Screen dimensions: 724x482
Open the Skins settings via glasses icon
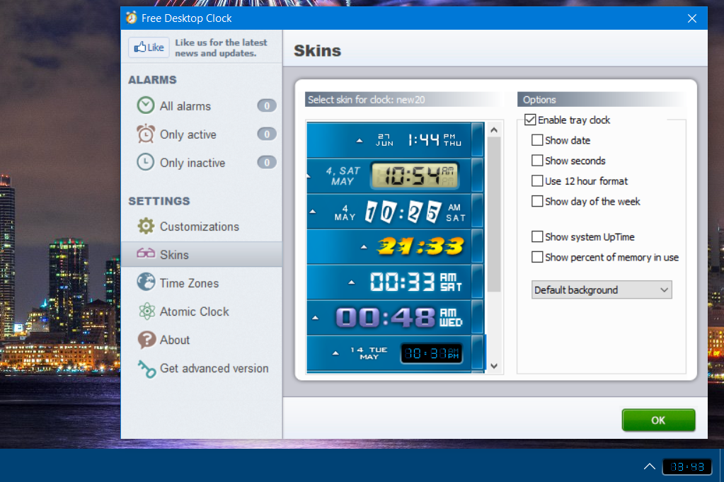pyautogui.click(x=147, y=254)
